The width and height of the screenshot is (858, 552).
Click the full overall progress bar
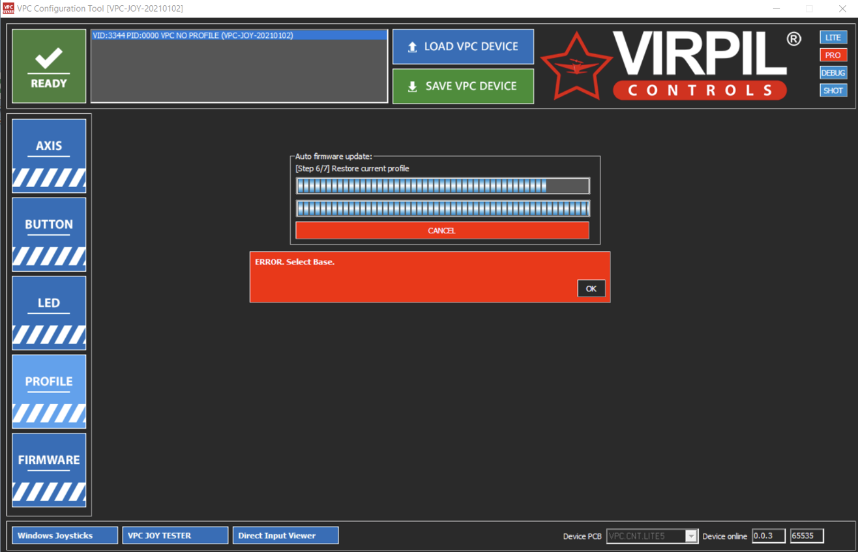443,209
